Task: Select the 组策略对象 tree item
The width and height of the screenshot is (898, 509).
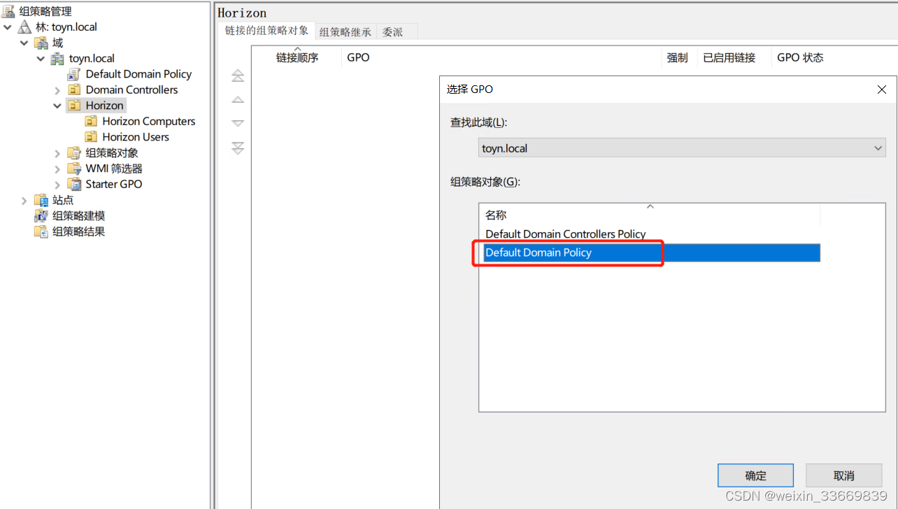Action: [112, 153]
